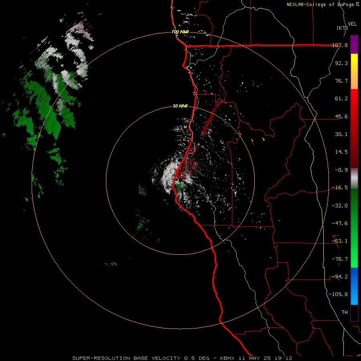The height and width of the screenshot is (361, 361).
Task: Click the 50 NMI range ring label
Action: tap(180, 106)
